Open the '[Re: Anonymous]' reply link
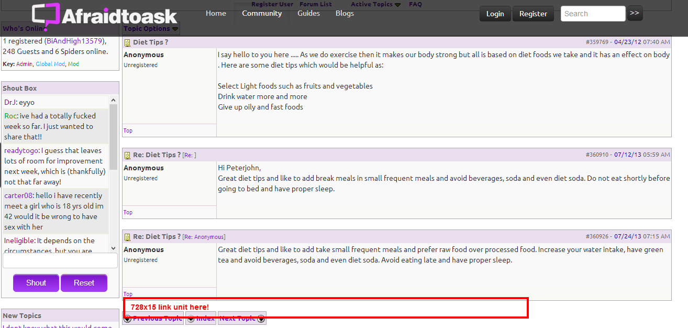Viewport: 688px width, 328px height. [x=204, y=237]
